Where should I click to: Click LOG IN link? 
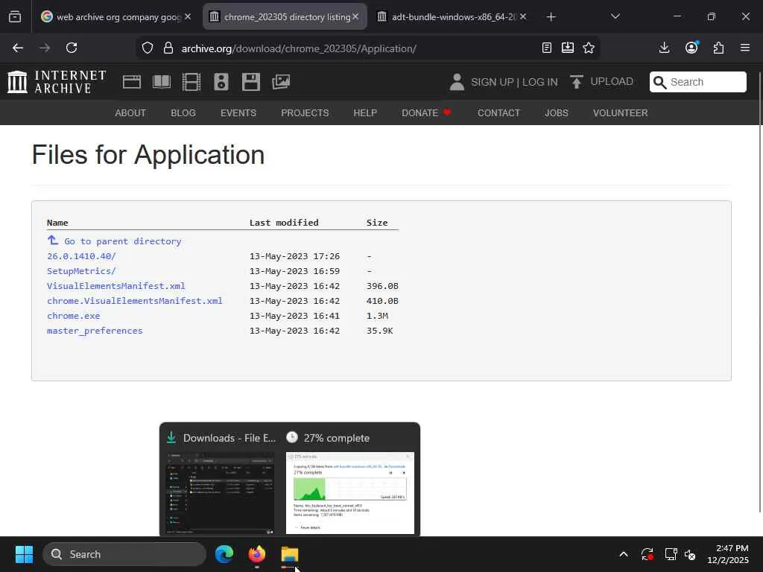tap(539, 82)
